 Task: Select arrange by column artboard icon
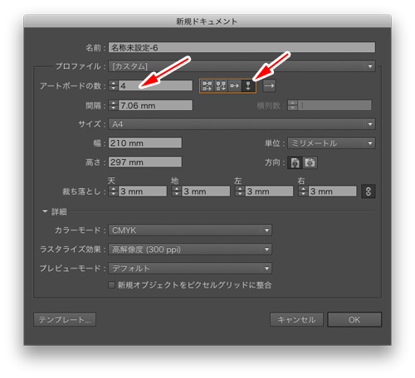coord(248,86)
